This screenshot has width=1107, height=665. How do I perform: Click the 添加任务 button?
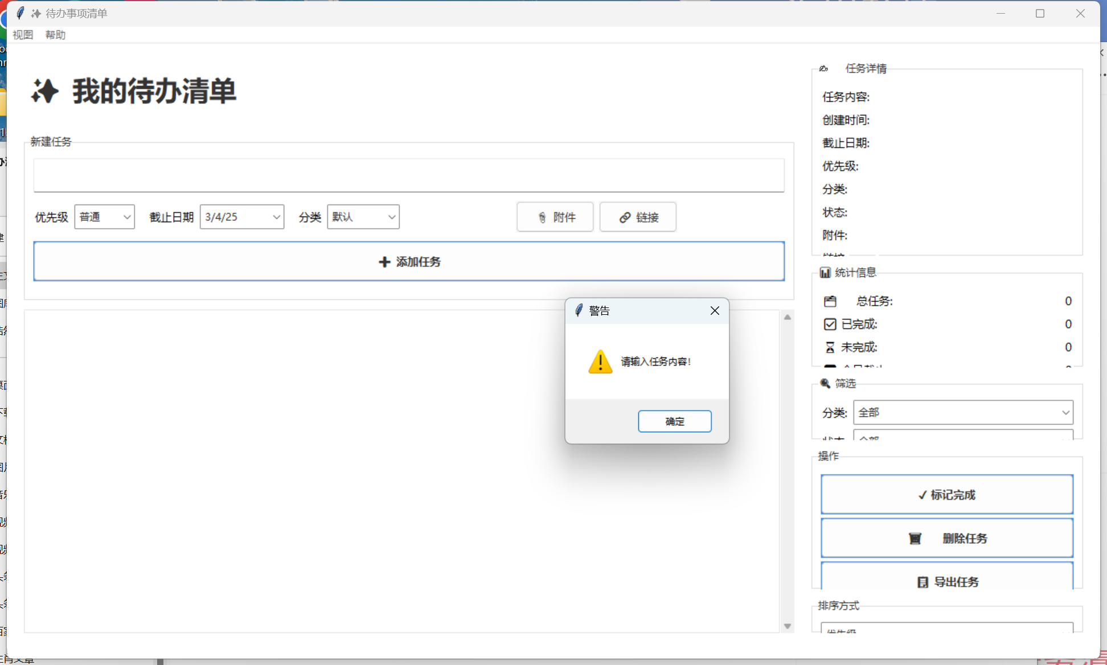pos(409,261)
